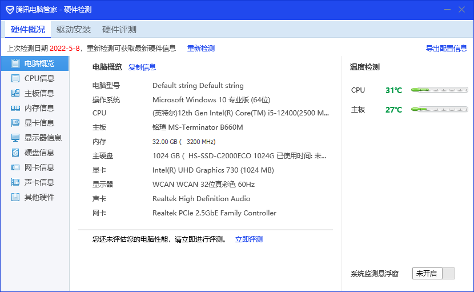Click the 主板 temperature gauge bar
The height and width of the screenshot is (292, 474).
point(440,109)
